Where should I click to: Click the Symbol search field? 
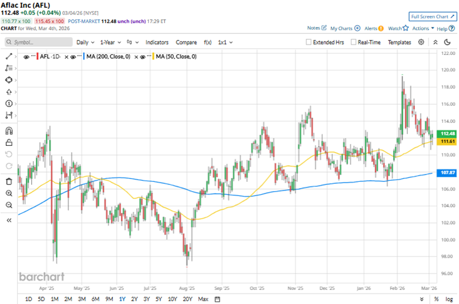[38, 42]
